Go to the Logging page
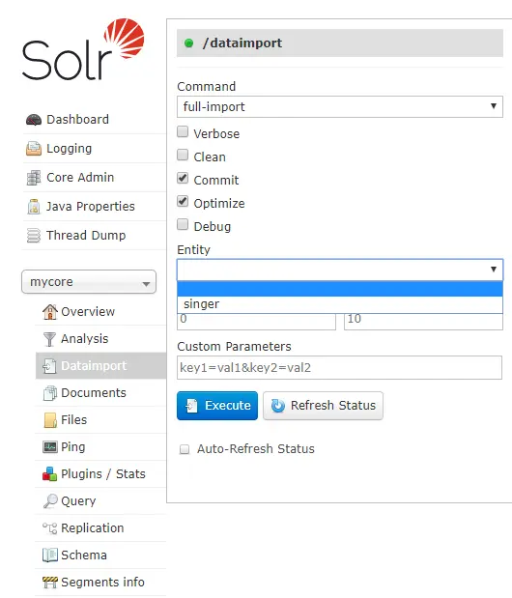Screen dimensions: 512x598 69,149
